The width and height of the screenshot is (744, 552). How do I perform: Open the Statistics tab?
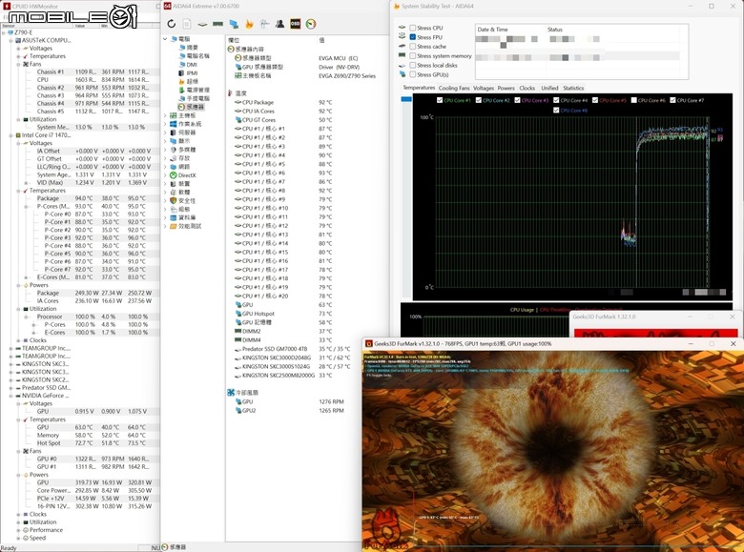(573, 88)
